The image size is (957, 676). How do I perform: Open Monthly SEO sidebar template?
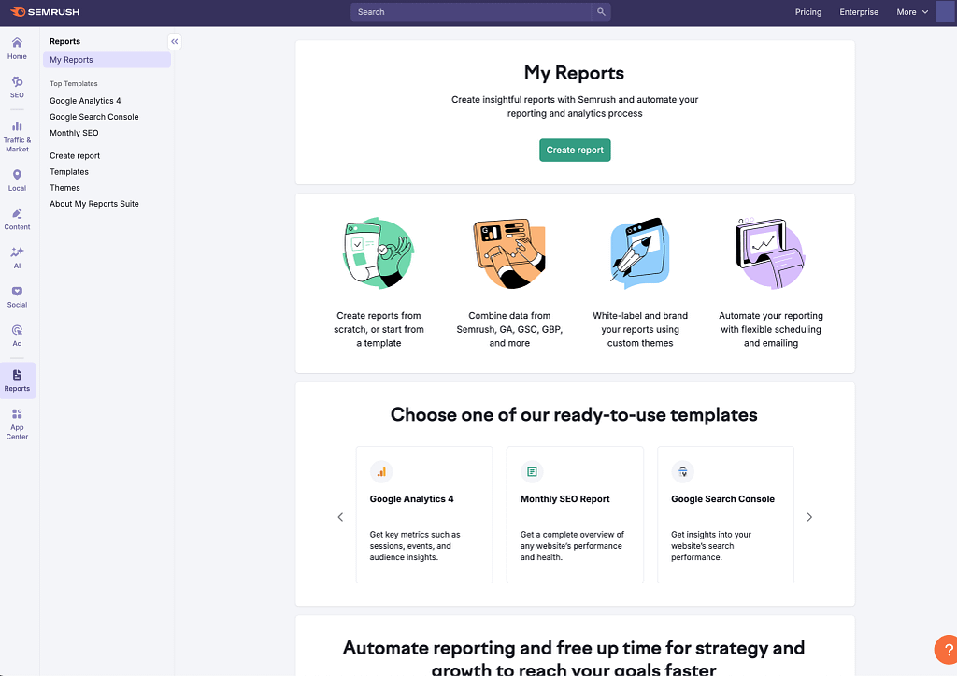pos(74,133)
